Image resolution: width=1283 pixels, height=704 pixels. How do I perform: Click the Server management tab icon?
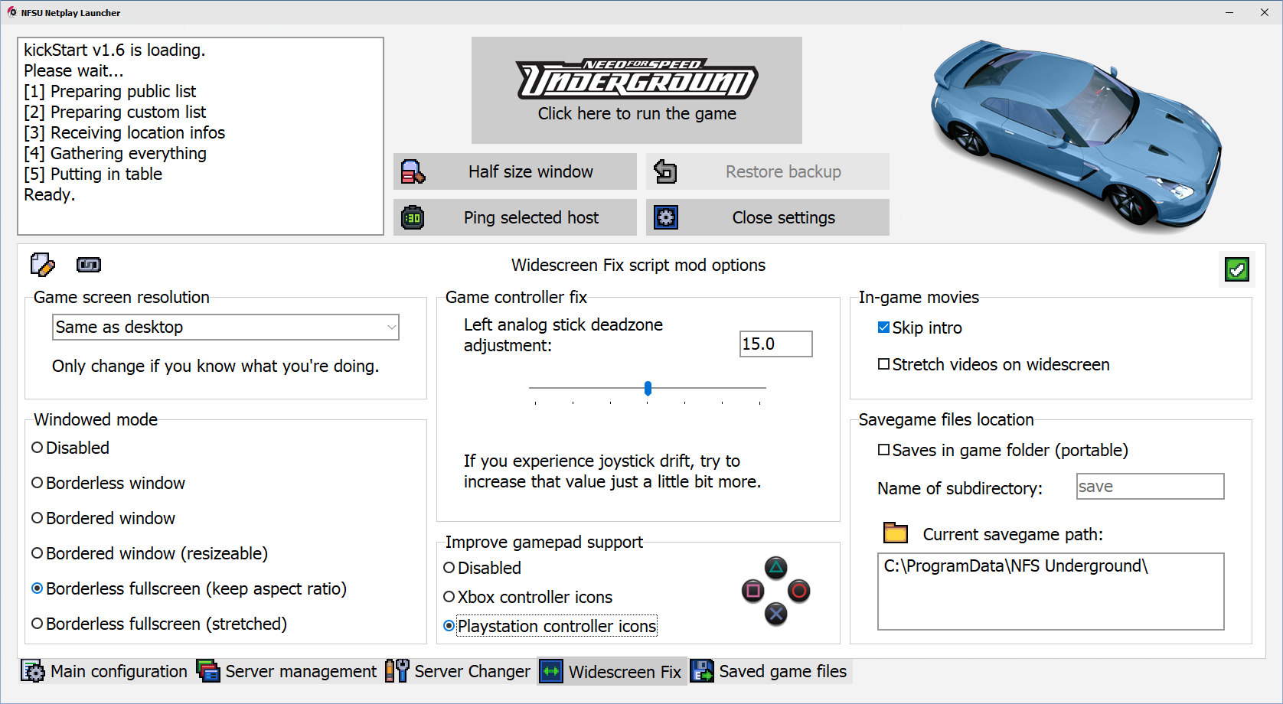click(x=208, y=671)
